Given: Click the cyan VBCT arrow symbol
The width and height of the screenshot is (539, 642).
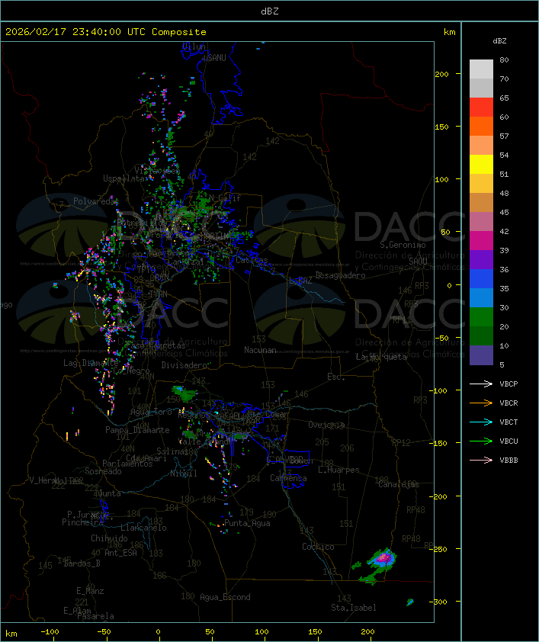Looking at the screenshot, I should tap(481, 422).
